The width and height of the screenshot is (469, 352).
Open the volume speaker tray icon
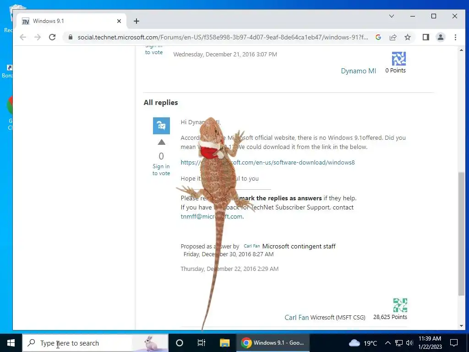[409, 343]
